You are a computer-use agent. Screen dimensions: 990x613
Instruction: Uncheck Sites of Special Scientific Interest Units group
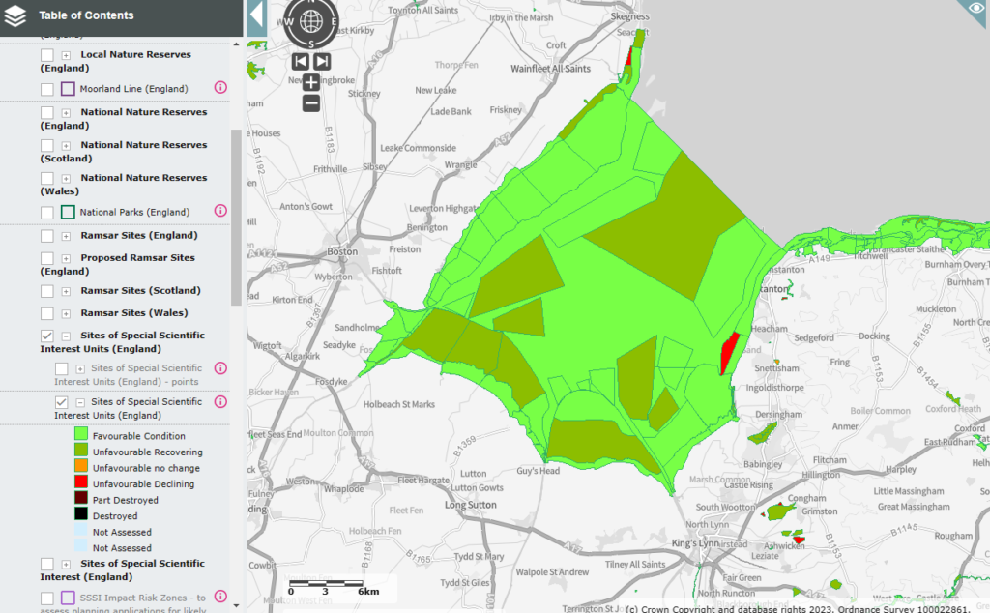pos(47,336)
